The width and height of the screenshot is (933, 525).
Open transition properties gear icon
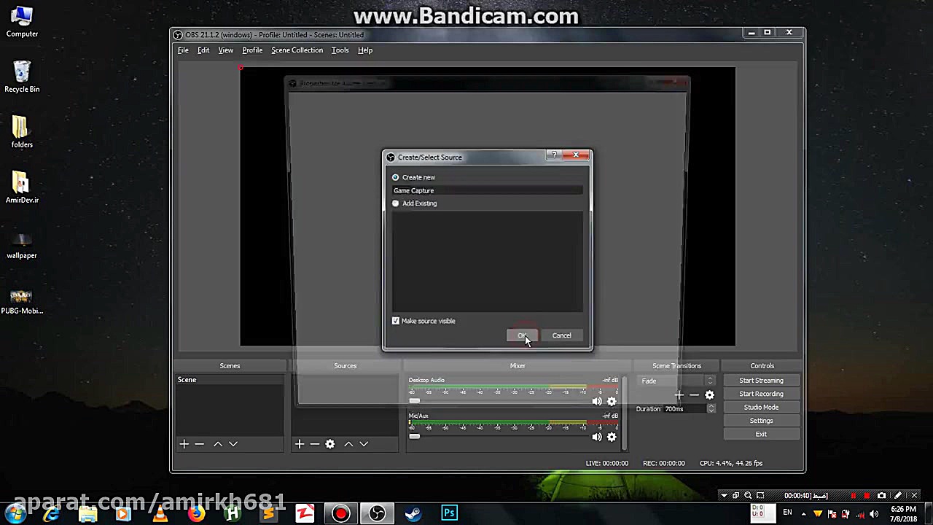(709, 395)
